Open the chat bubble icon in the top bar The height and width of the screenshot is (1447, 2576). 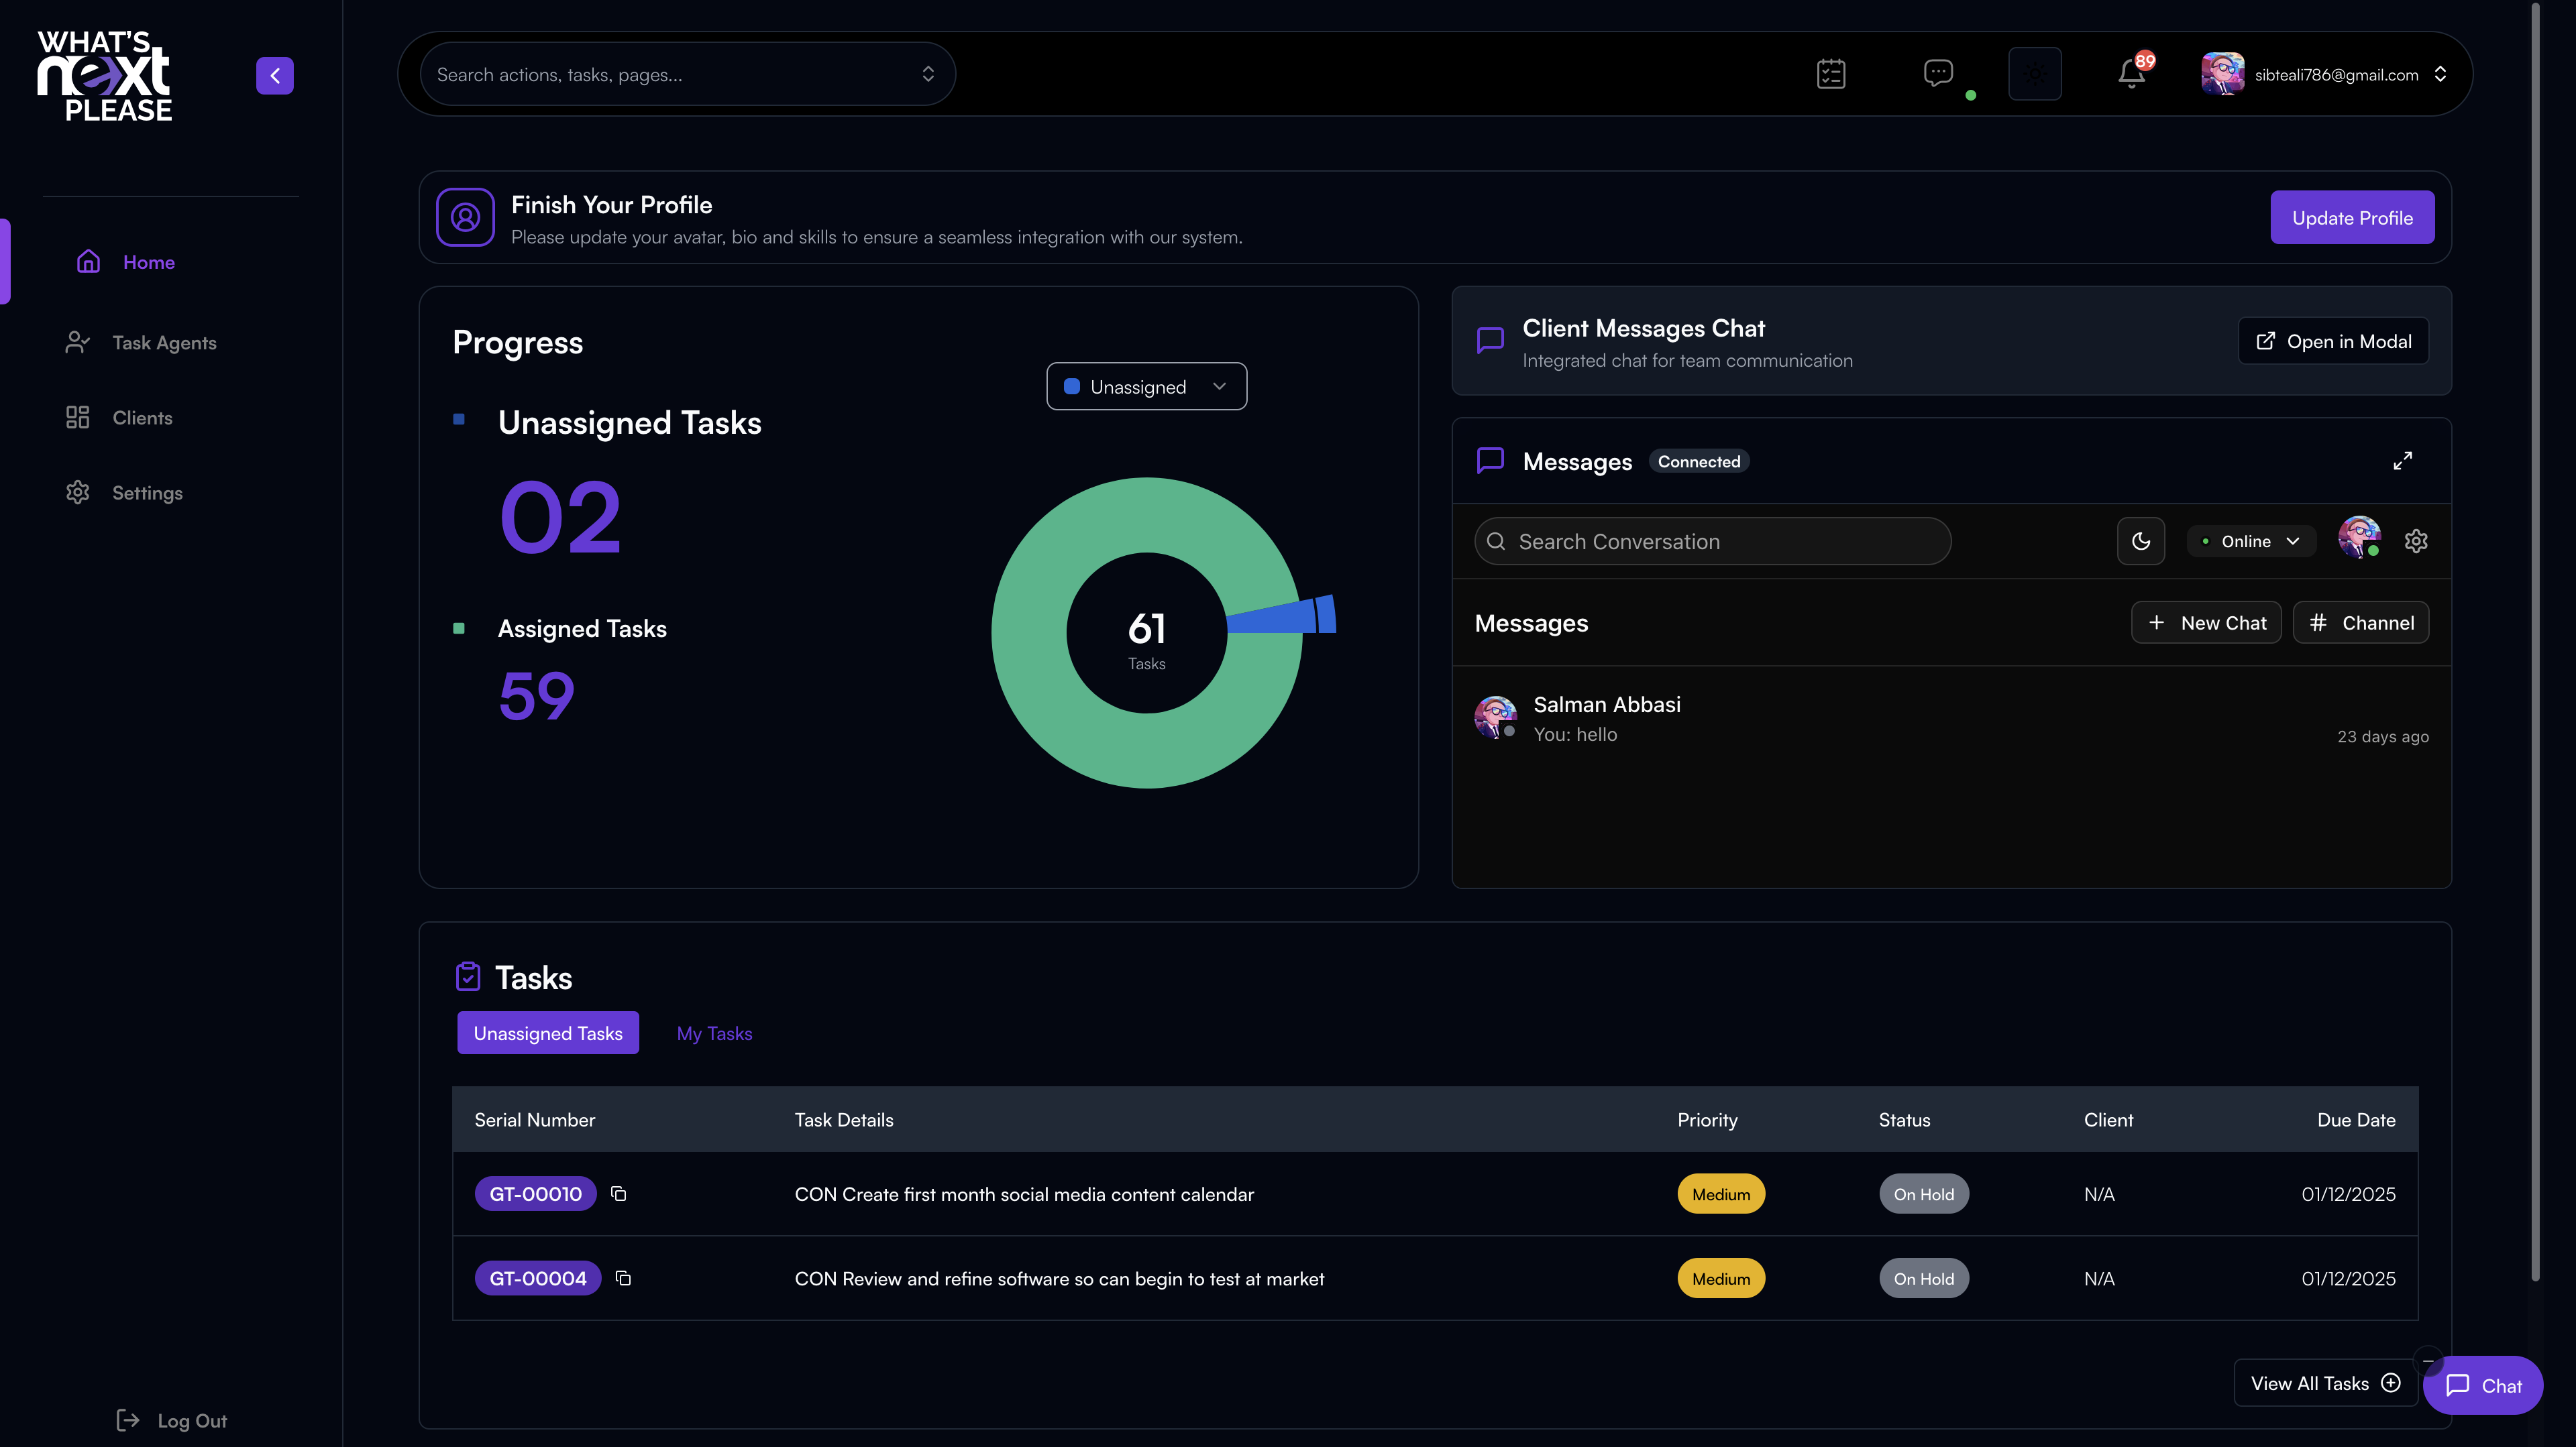tap(1938, 73)
